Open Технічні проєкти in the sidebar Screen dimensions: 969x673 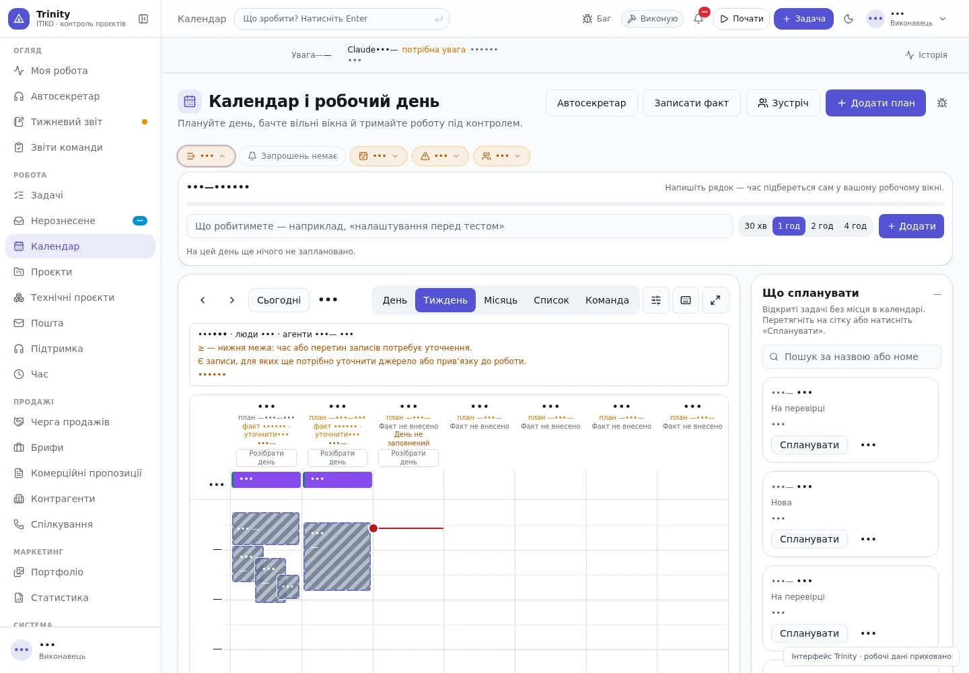[x=81, y=297]
